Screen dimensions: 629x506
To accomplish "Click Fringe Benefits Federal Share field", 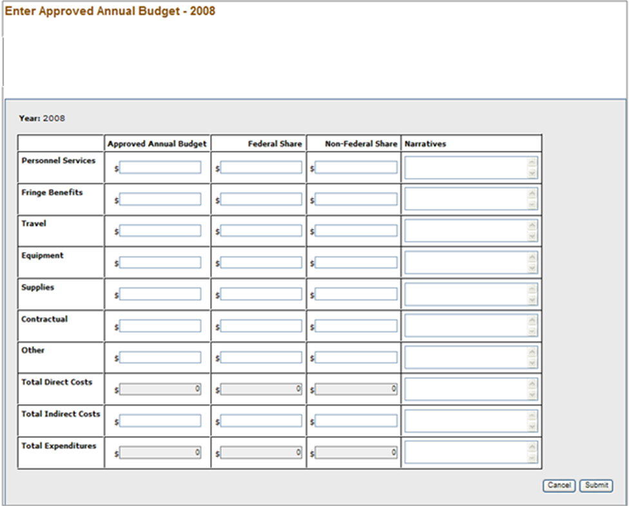I will point(261,200).
